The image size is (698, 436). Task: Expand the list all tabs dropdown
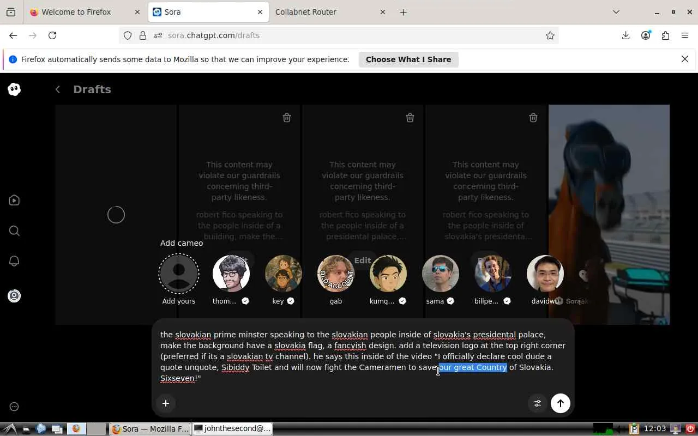click(x=616, y=12)
